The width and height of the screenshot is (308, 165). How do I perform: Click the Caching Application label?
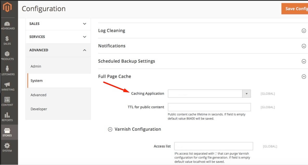coord(148,93)
